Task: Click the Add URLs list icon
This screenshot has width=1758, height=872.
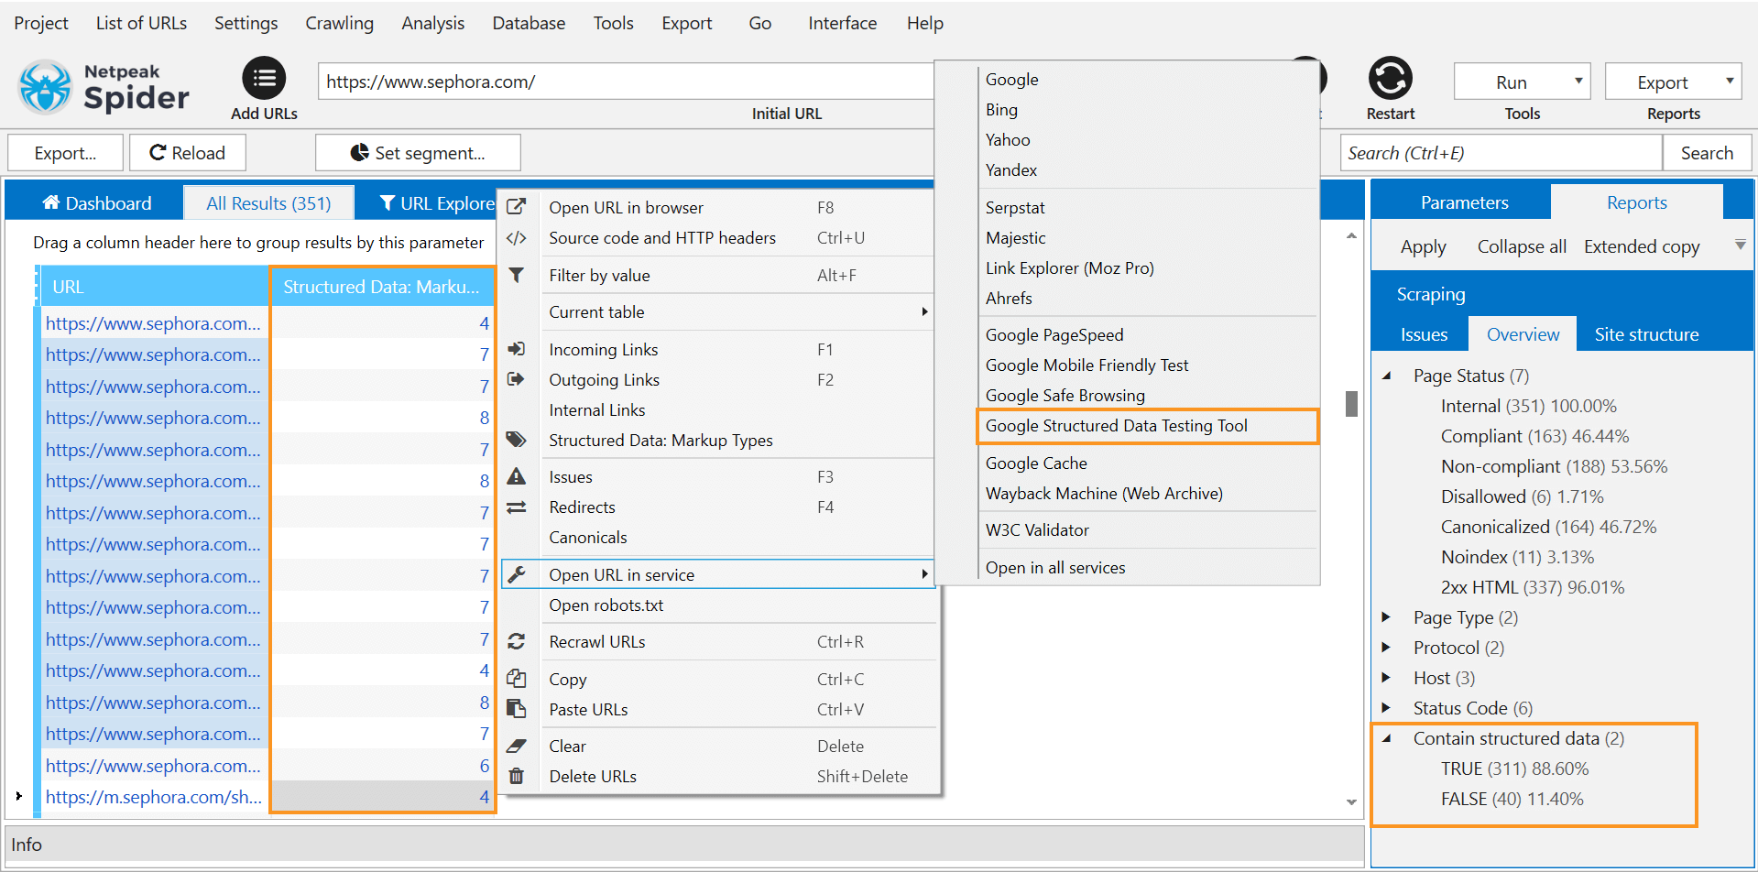Action: coord(264,79)
